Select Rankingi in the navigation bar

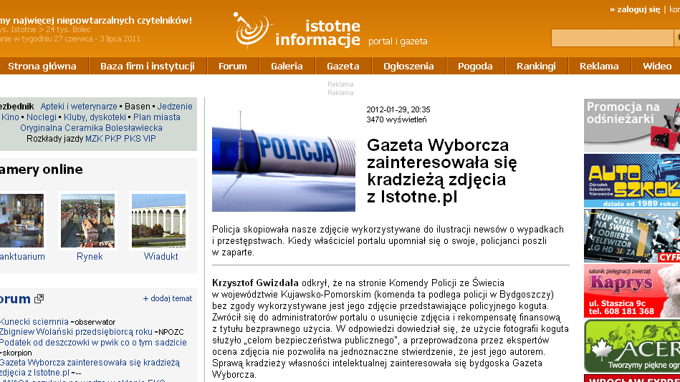(536, 67)
